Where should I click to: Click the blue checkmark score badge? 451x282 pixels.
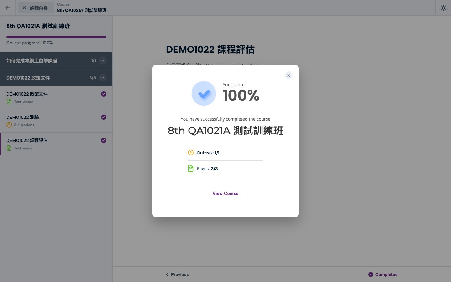(204, 93)
